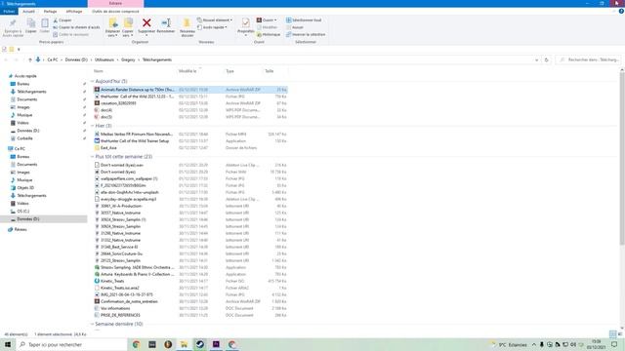Click the taskbar search box

pos(71,344)
